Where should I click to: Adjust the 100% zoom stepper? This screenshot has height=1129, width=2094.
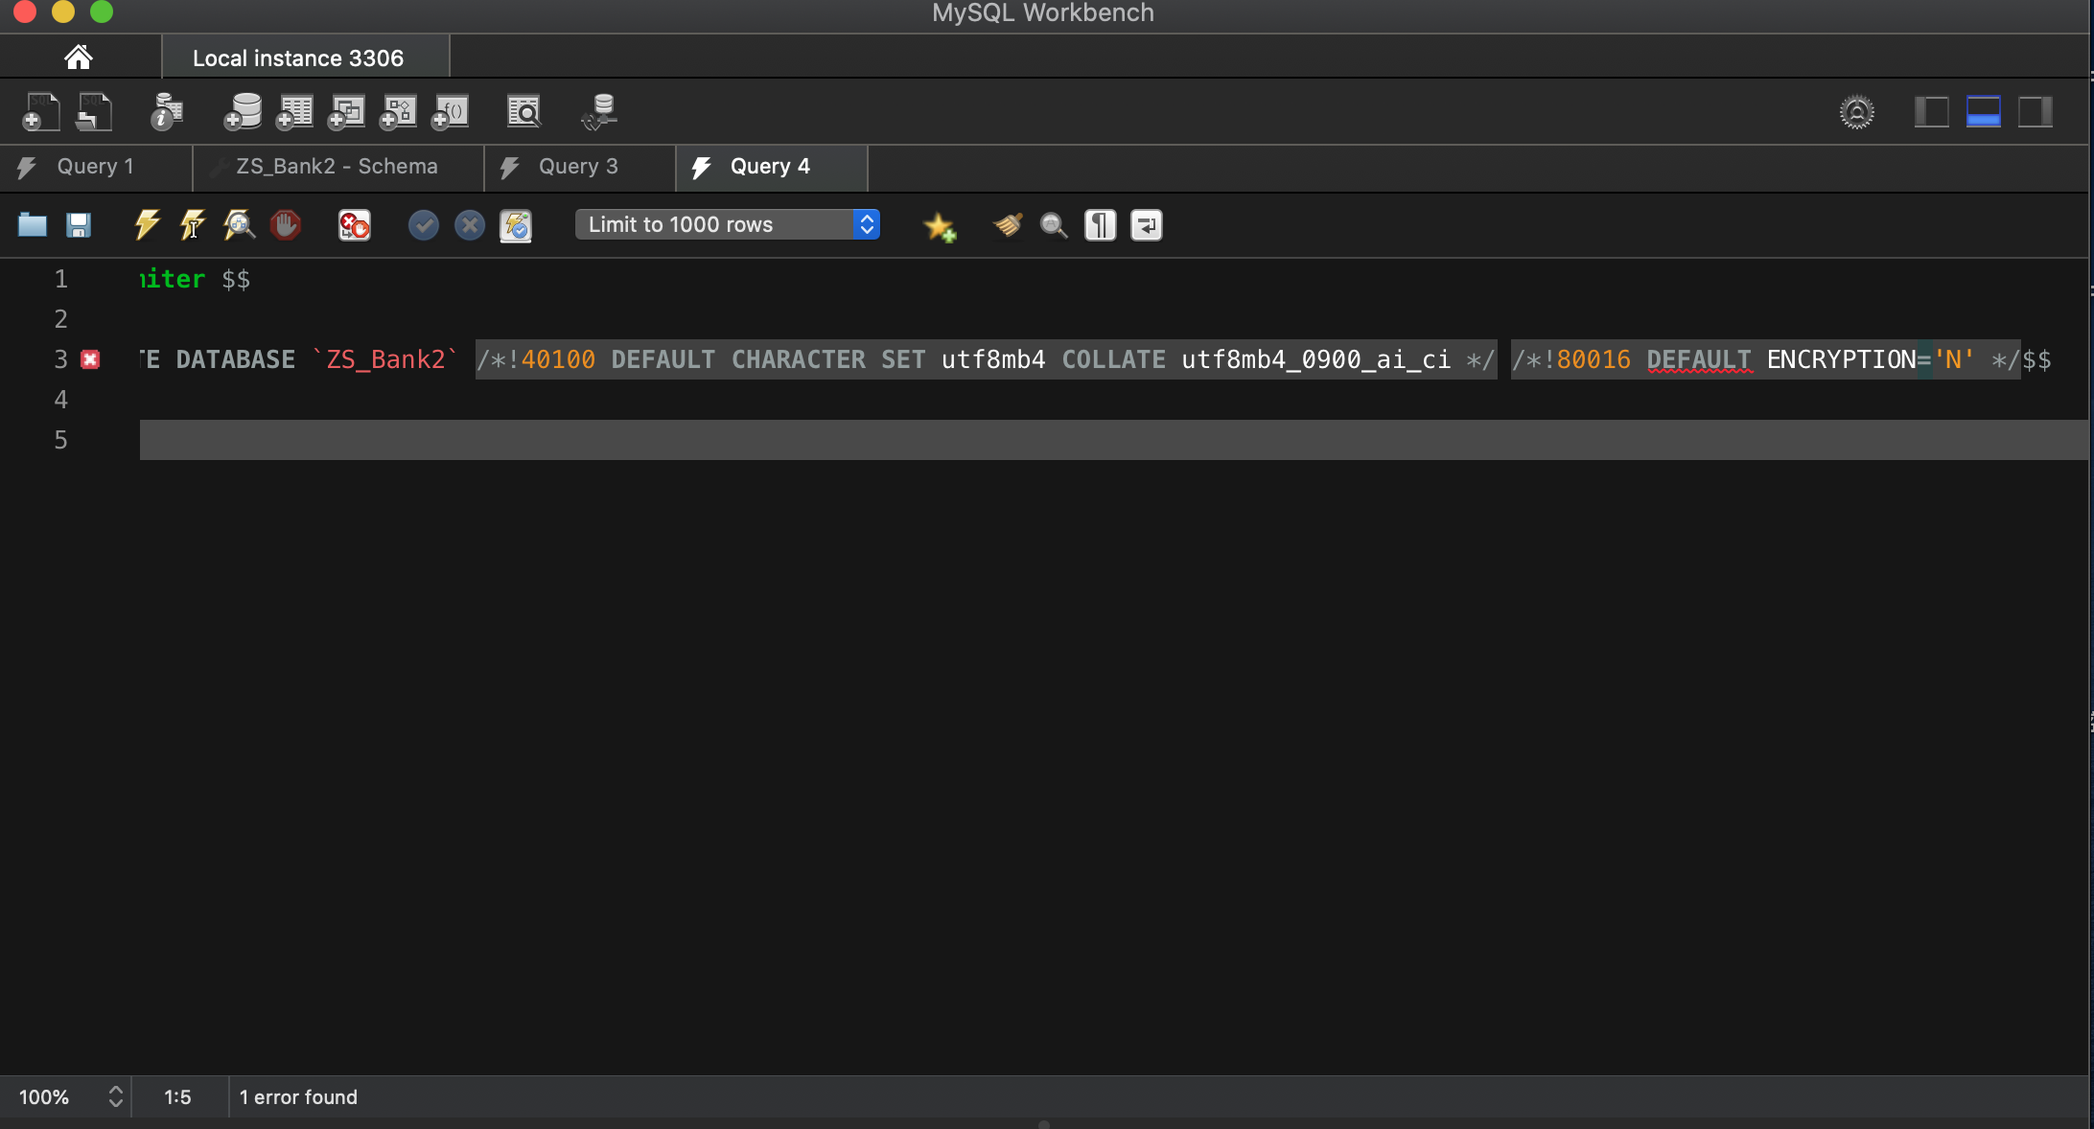click(x=115, y=1096)
